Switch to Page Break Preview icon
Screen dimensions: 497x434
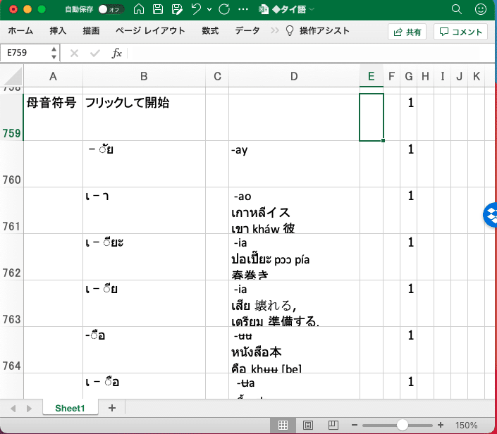coord(333,425)
